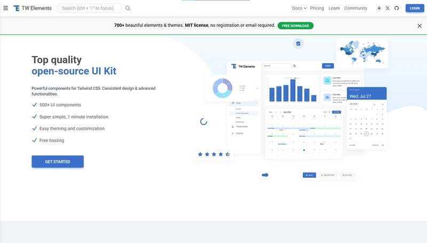
Task: Toggle the blue switch below the dashboard
Action: [x=265, y=175]
